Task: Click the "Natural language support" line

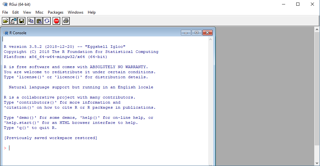Action: point(81,87)
